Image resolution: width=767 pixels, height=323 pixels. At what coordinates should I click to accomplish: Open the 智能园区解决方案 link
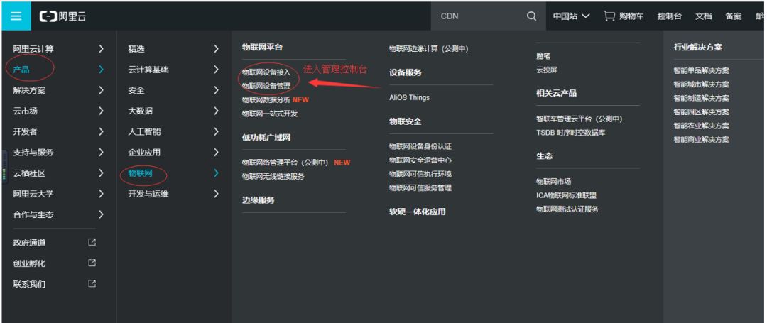pyautogui.click(x=702, y=112)
